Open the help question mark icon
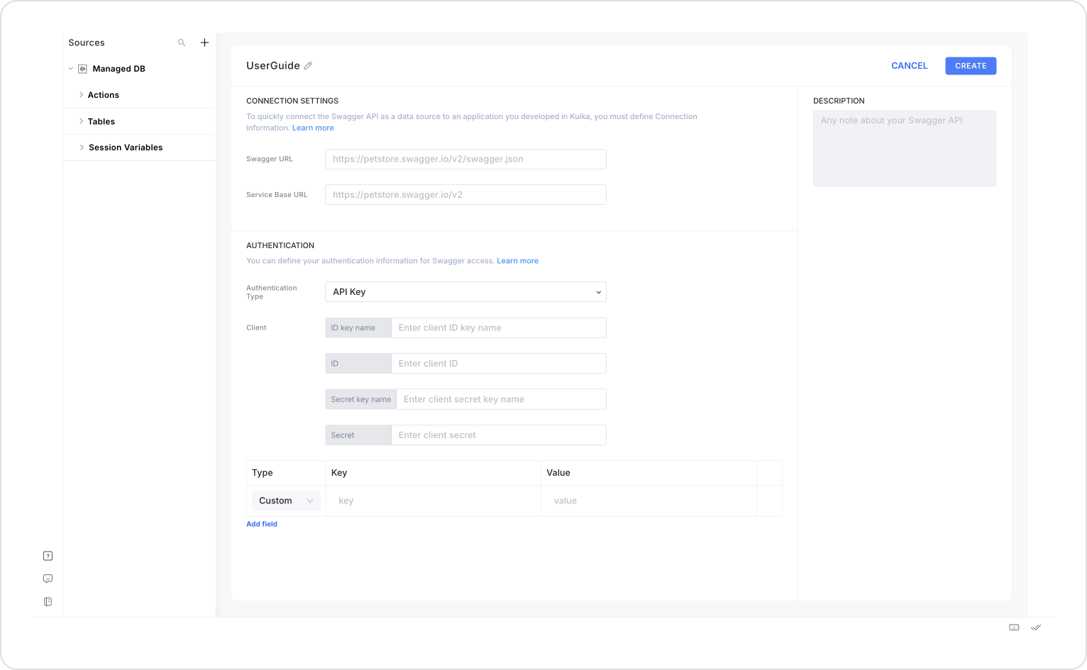This screenshot has width=1087, height=670. [x=48, y=556]
